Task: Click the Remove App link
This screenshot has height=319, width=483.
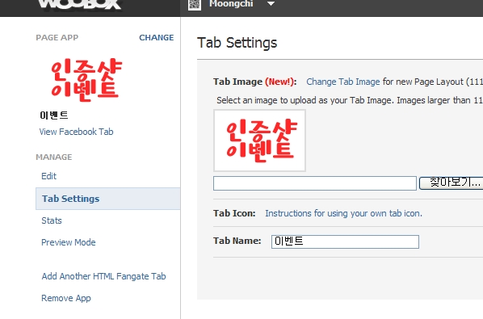Action: pos(66,298)
